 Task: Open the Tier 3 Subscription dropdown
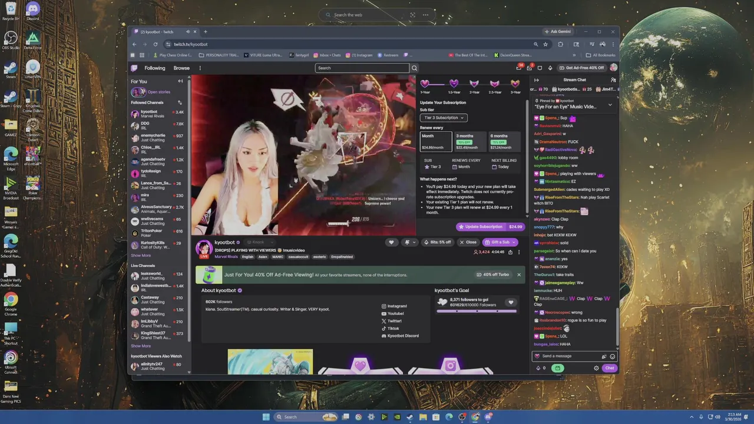(x=444, y=118)
